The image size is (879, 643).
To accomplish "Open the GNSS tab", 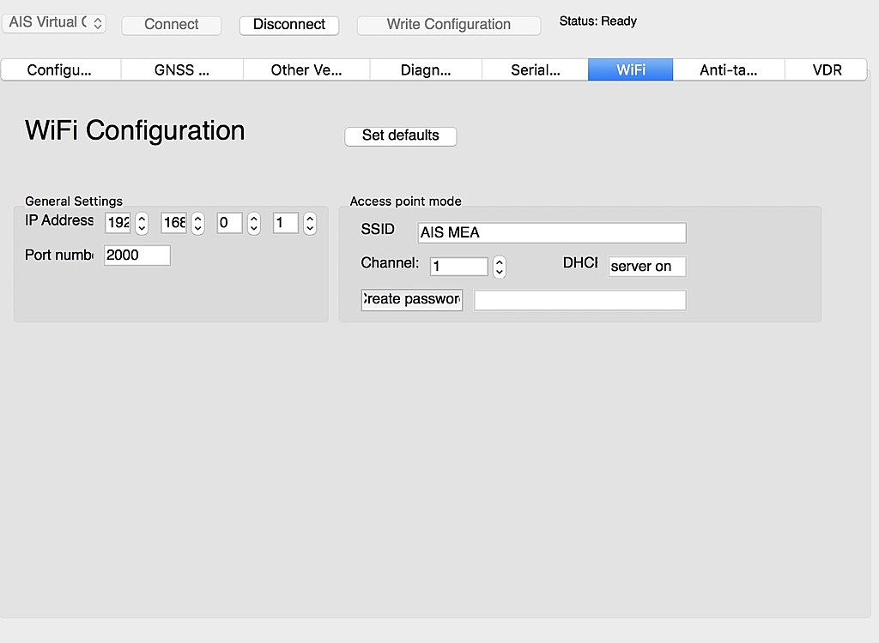I will pyautogui.click(x=182, y=70).
